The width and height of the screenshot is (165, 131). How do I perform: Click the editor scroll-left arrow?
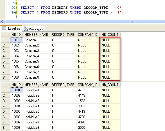pyautogui.click(x=2, y=22)
